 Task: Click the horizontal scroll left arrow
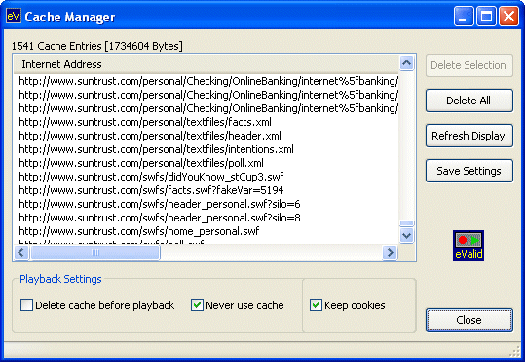(21, 252)
